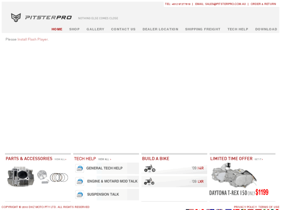Click the SUSPENSION TALK entry
281x210 pixels.
(x=103, y=195)
